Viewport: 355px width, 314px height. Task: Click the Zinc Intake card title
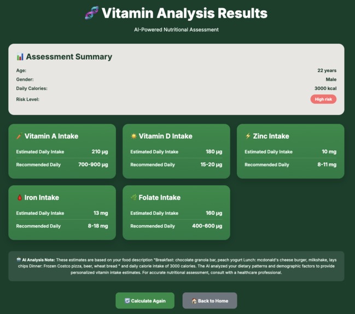pyautogui.click(x=271, y=136)
